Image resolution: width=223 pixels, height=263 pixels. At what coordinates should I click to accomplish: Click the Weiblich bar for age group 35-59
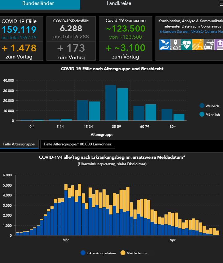point(111,103)
